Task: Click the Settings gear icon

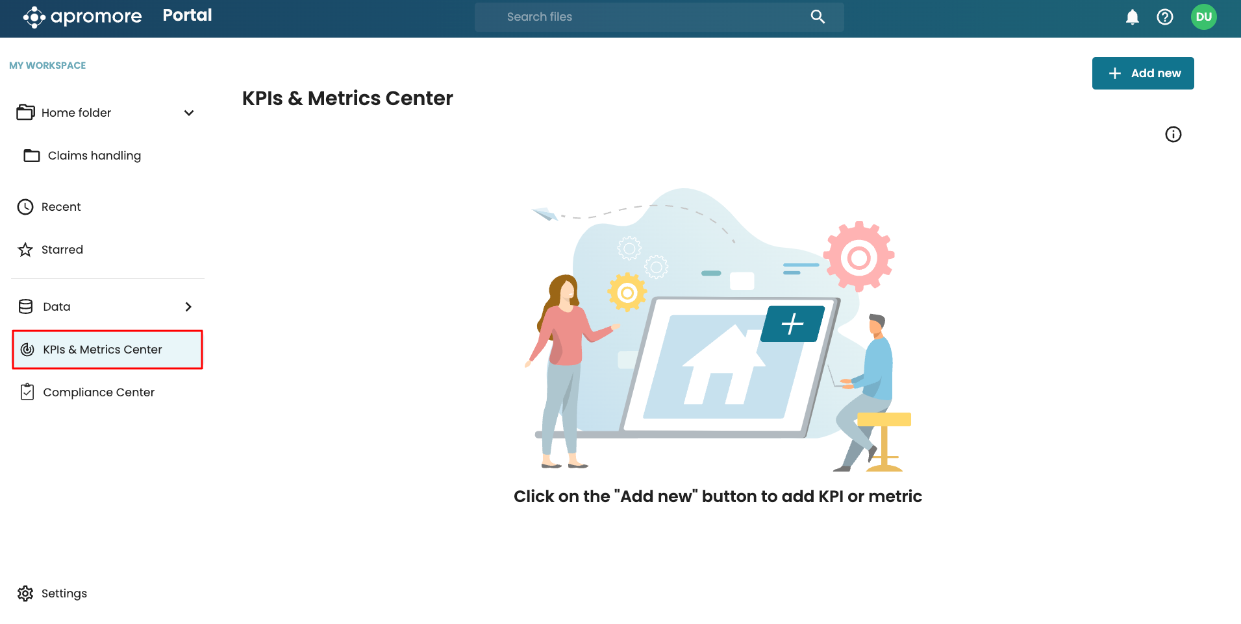Action: click(x=25, y=594)
